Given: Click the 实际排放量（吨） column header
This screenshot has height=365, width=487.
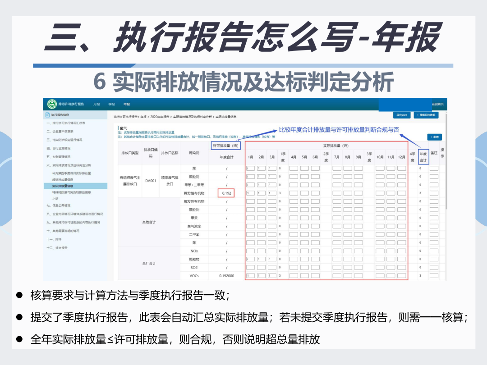Looking at the screenshot, I should (x=336, y=146).
